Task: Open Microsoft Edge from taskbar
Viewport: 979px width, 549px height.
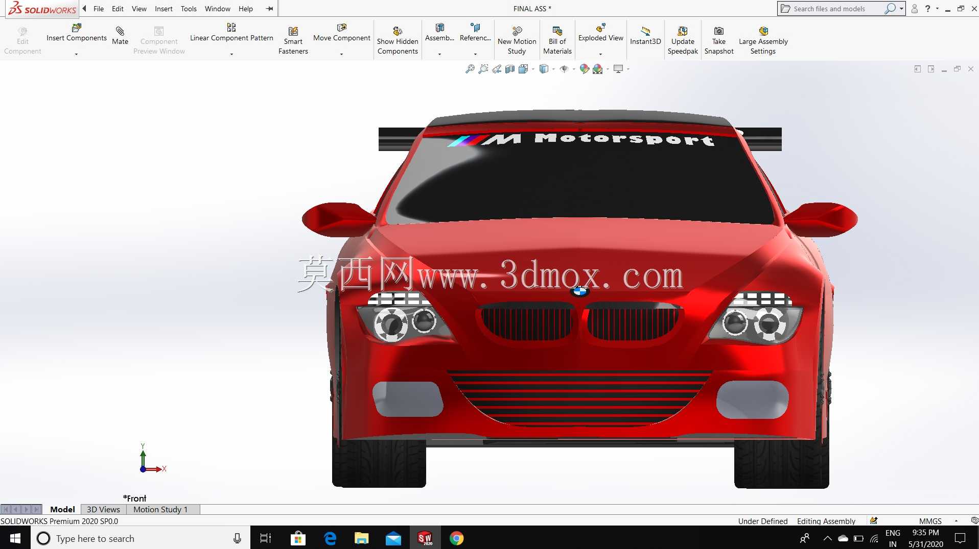Action: 330,538
